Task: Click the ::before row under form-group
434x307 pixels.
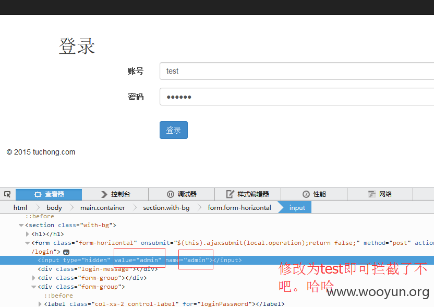Action: (x=58, y=296)
